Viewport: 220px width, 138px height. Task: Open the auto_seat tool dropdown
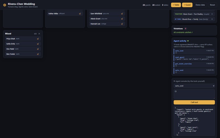194,86
